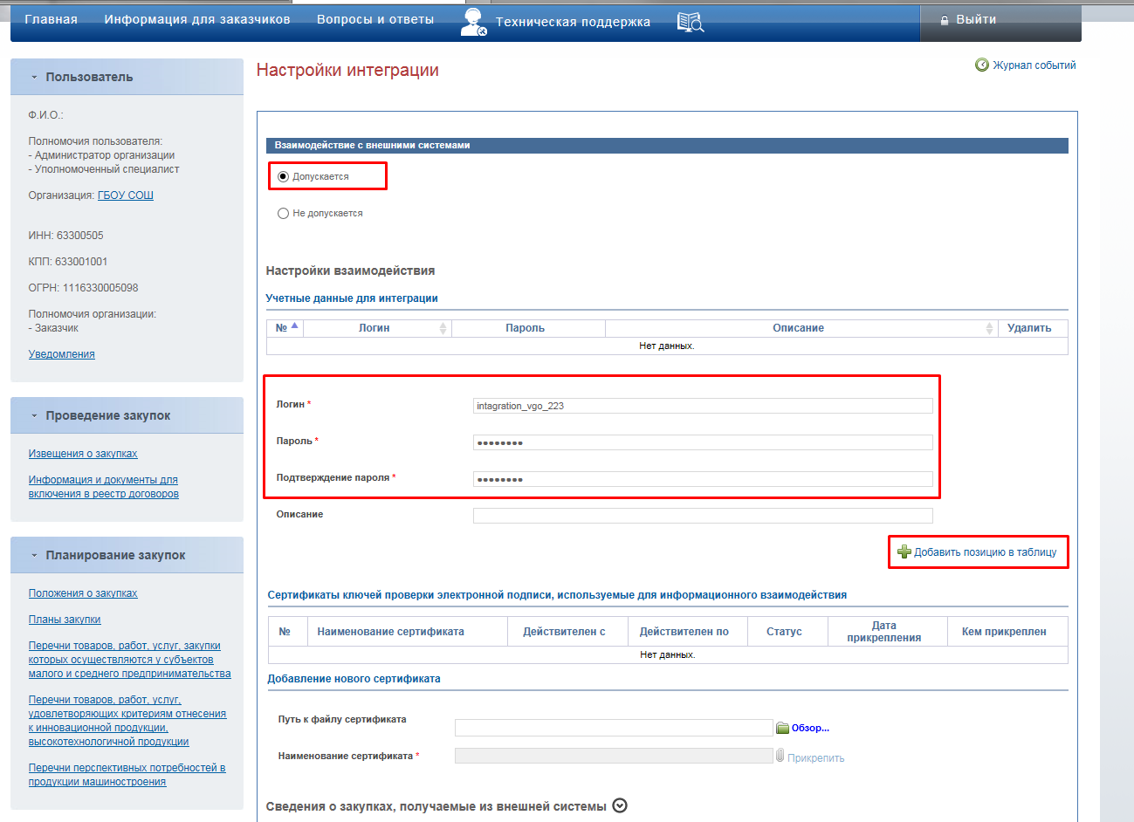Open Перечни товаров для малого предпринимательства link
The width and height of the screenshot is (1134, 822).
(x=129, y=660)
